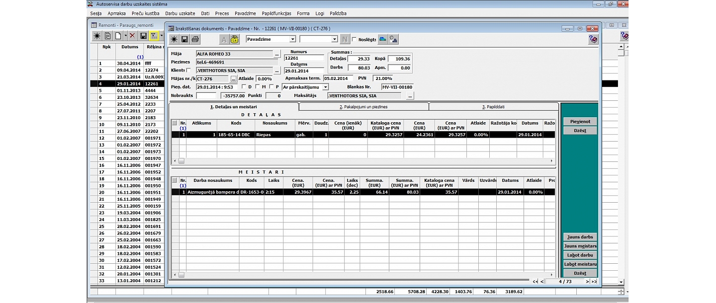
Task: Switch to 2. Pakalpojumi un piezīmes tab
Action: 363,107
